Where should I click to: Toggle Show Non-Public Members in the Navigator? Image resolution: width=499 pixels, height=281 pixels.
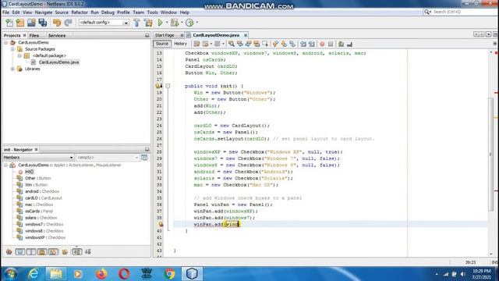42,252
